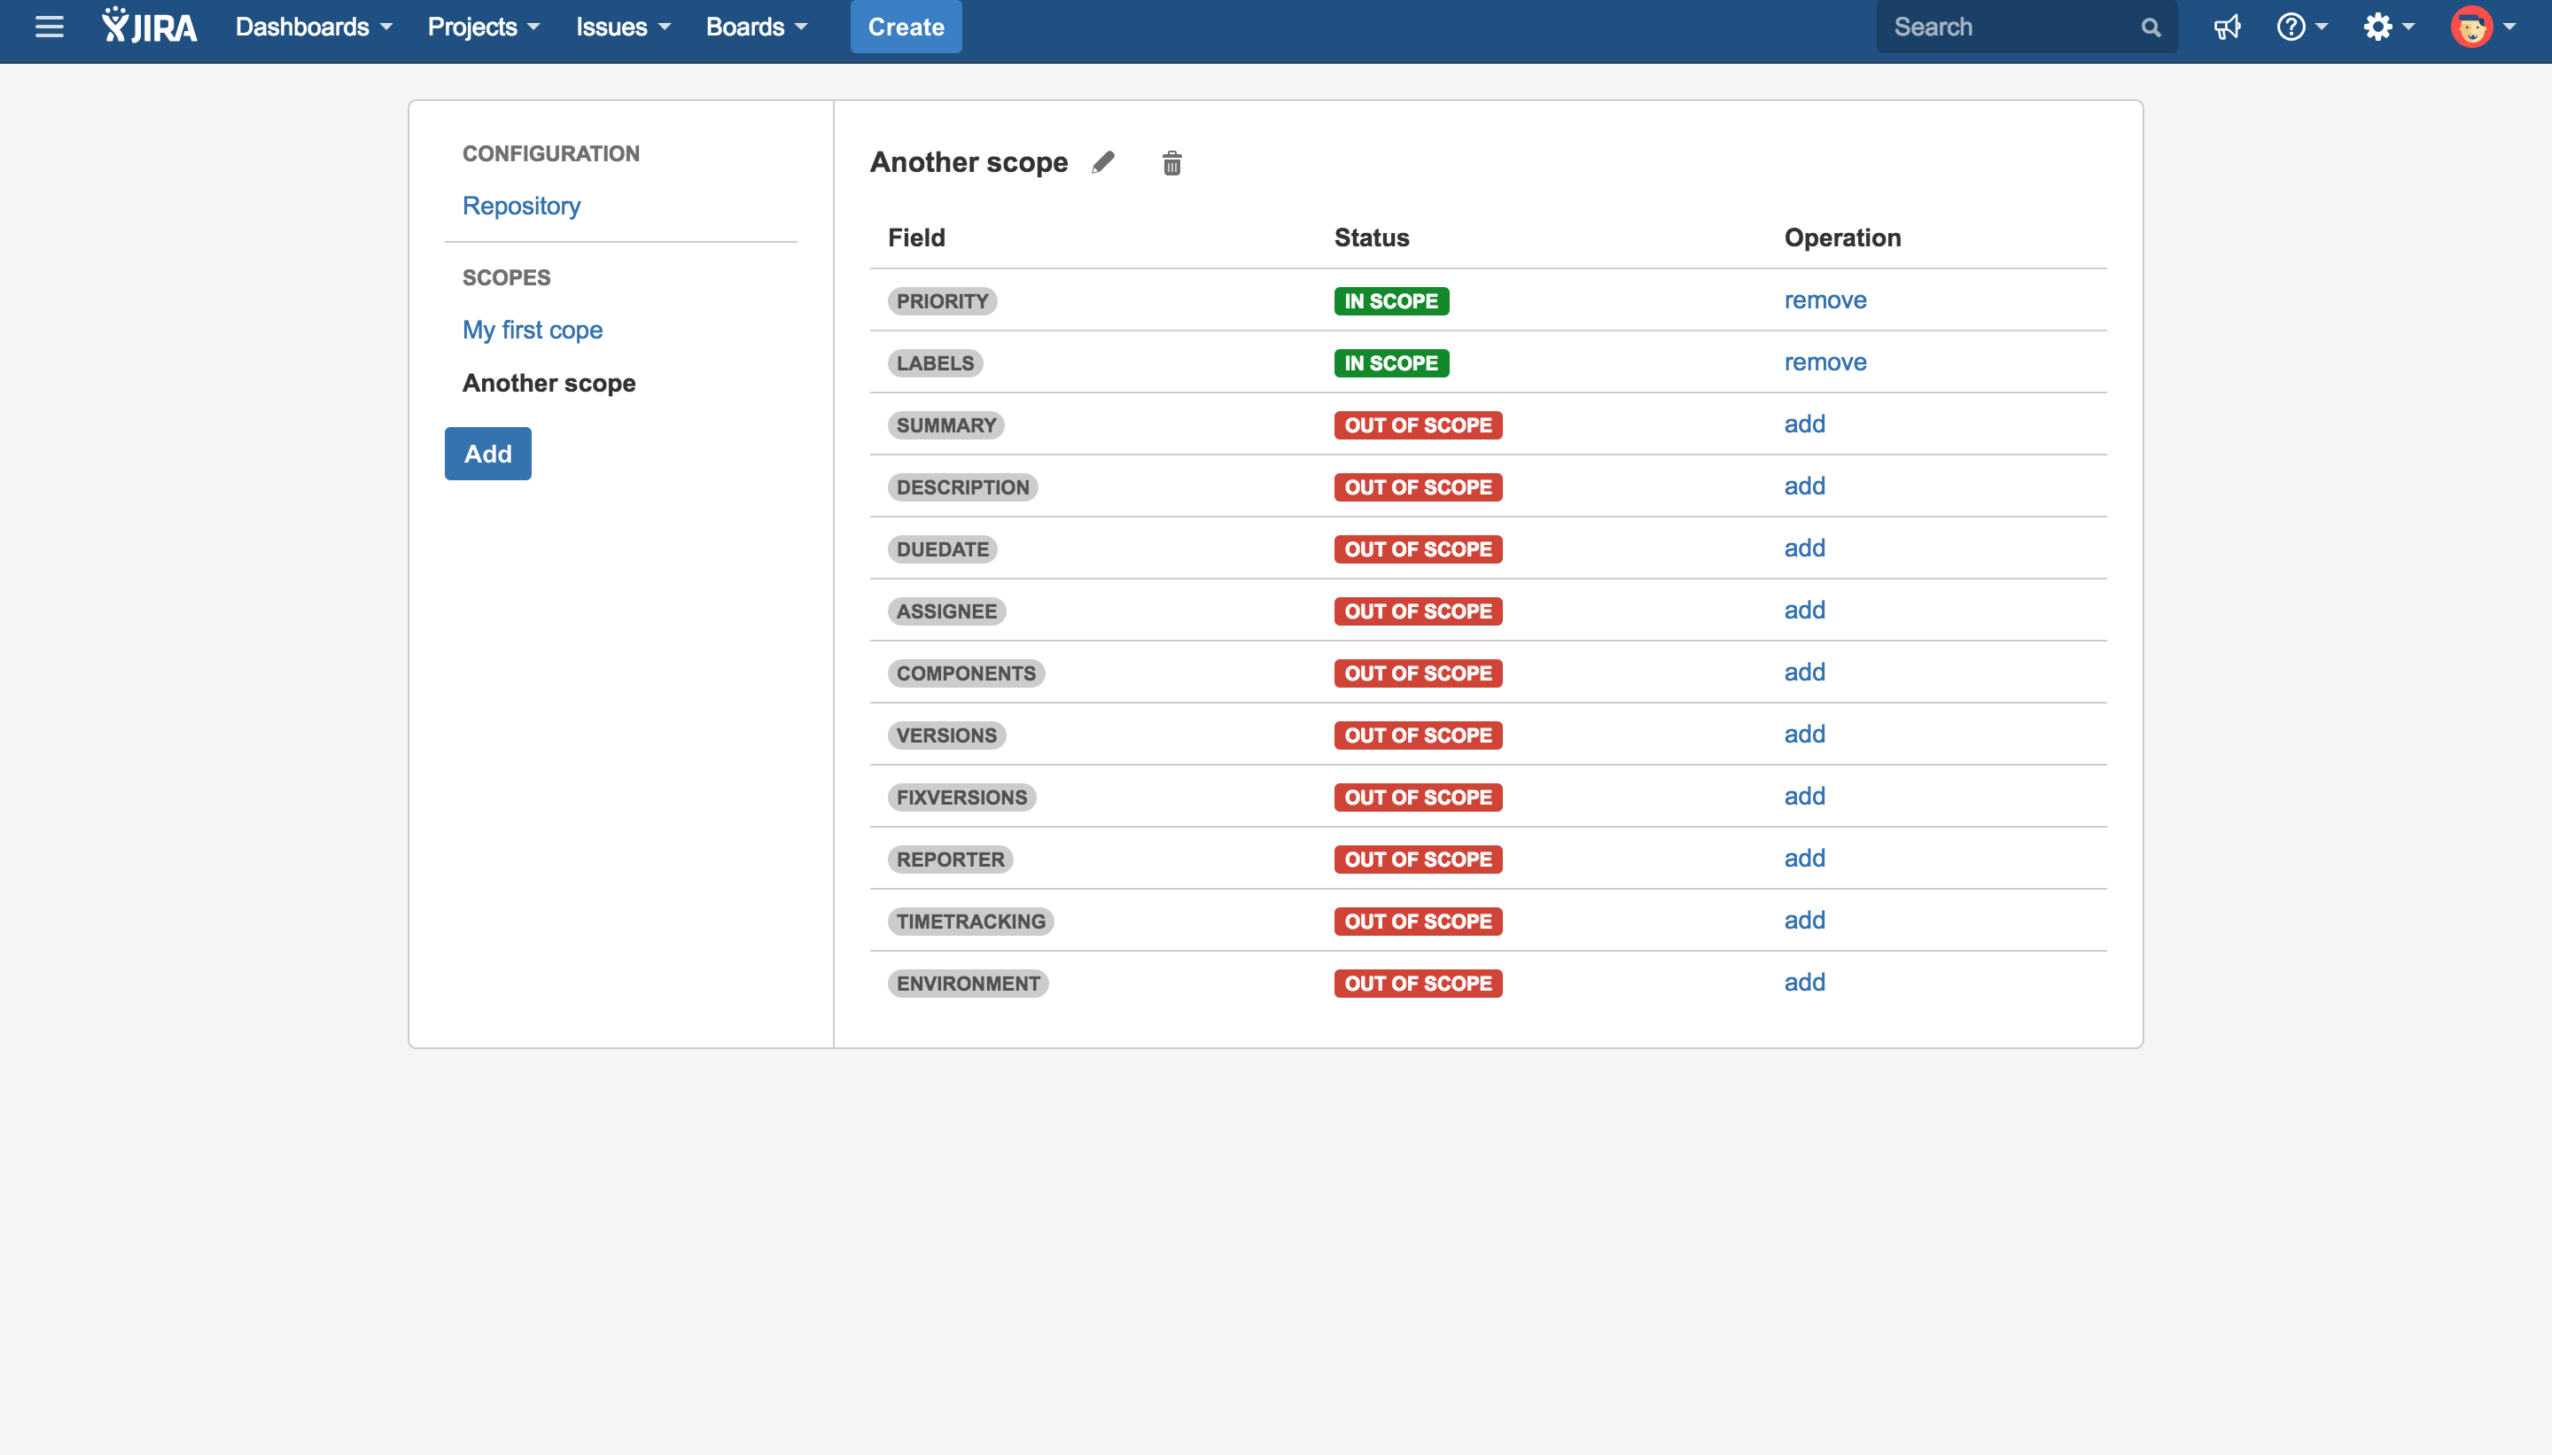Click the Add scope button
2552x1455 pixels.
[x=487, y=454]
